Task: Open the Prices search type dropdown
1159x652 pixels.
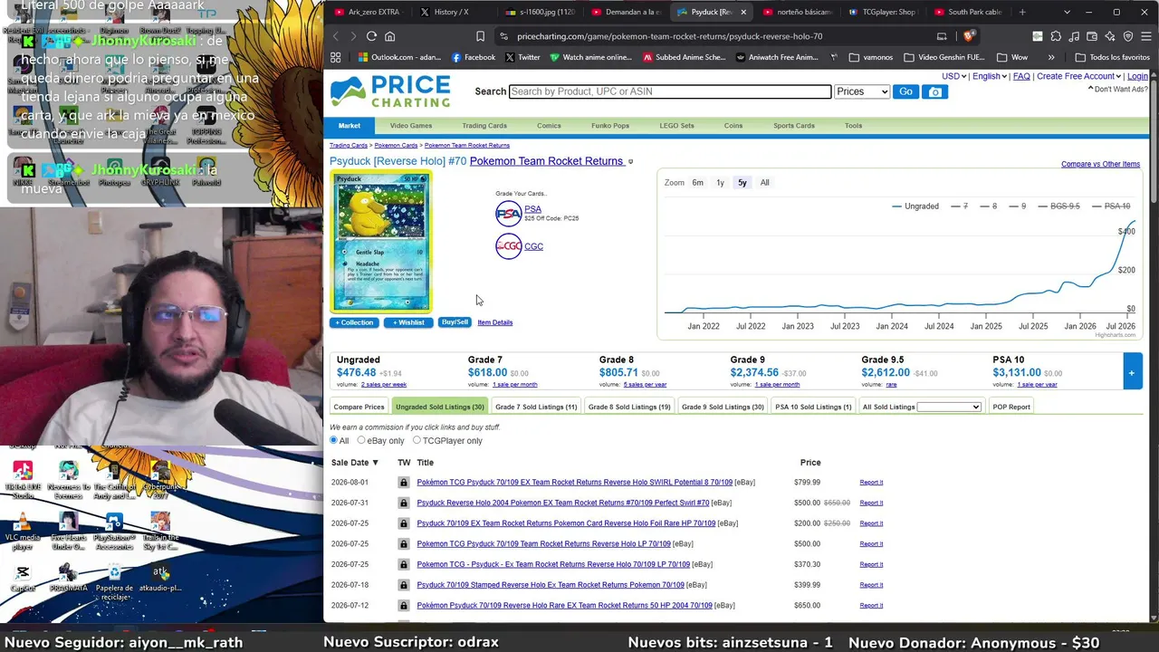Action: pyautogui.click(x=861, y=91)
